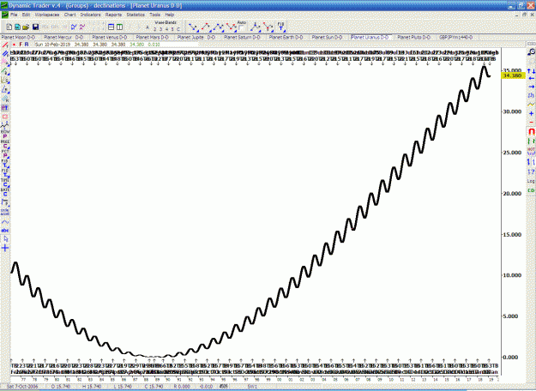This screenshot has width=536, height=391.
Task: Toggle the Auto checkbox
Action: [x=241, y=27]
